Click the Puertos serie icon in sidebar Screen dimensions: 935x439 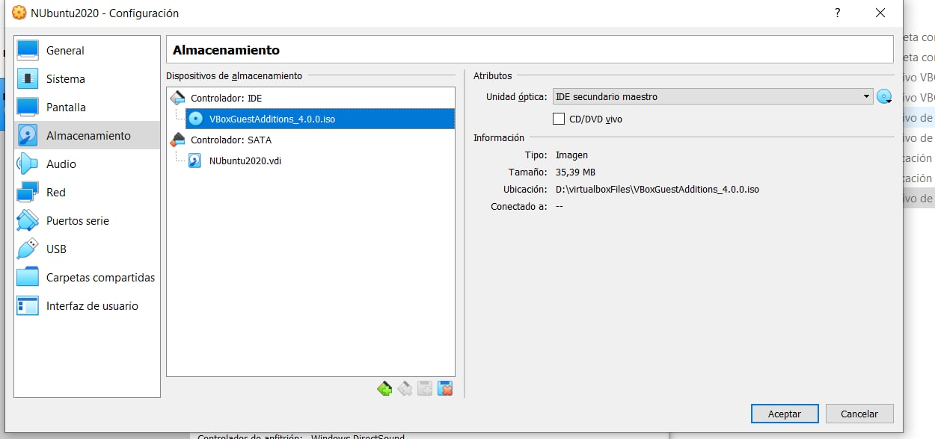[28, 221]
